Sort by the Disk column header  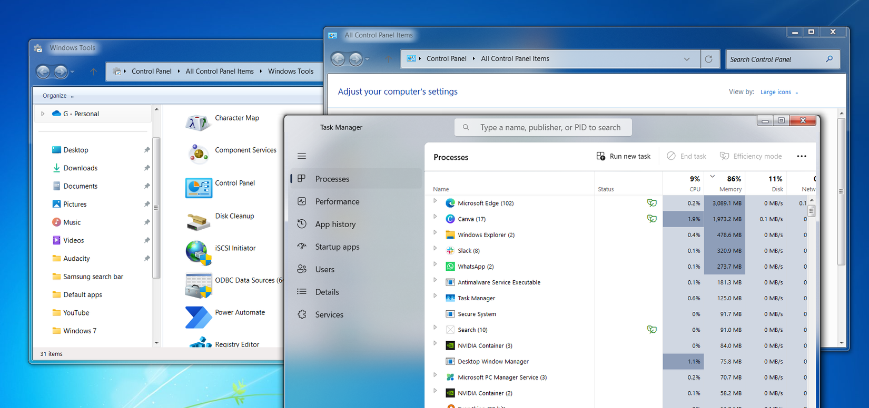766,183
